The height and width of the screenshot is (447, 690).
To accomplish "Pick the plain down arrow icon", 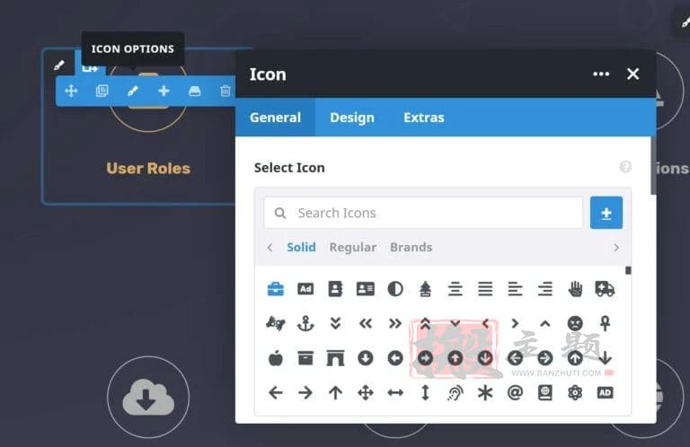I will [x=605, y=358].
